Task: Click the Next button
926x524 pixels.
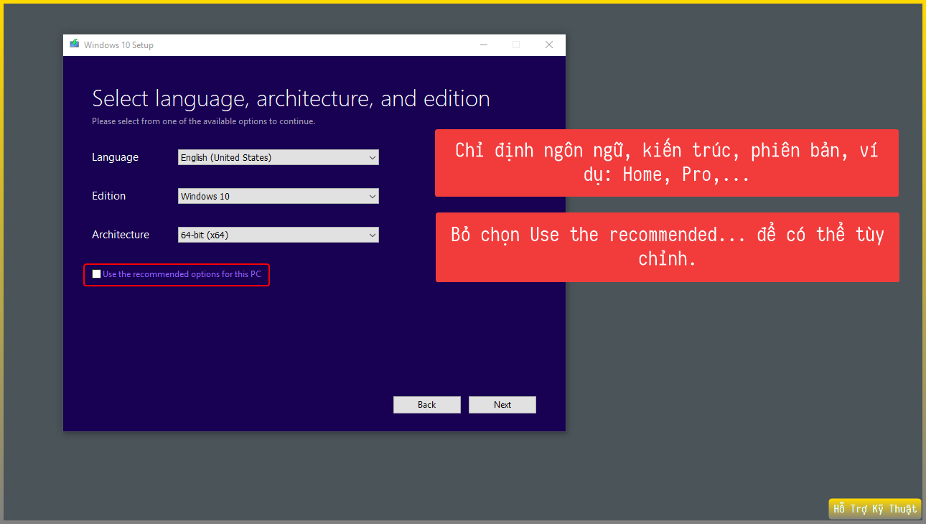Action: 502,405
